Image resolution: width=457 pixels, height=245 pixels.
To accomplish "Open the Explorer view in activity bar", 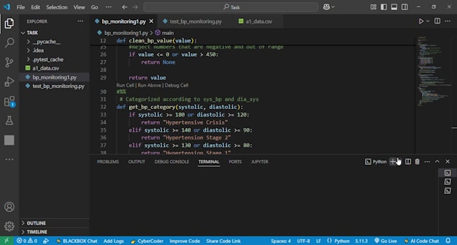I will pyautogui.click(x=9, y=24).
